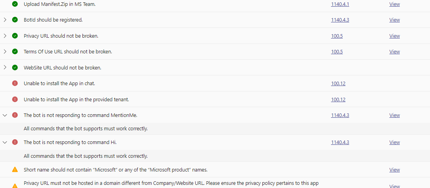
Task: Click red error icon for provided tenant row
Action: tap(15, 99)
